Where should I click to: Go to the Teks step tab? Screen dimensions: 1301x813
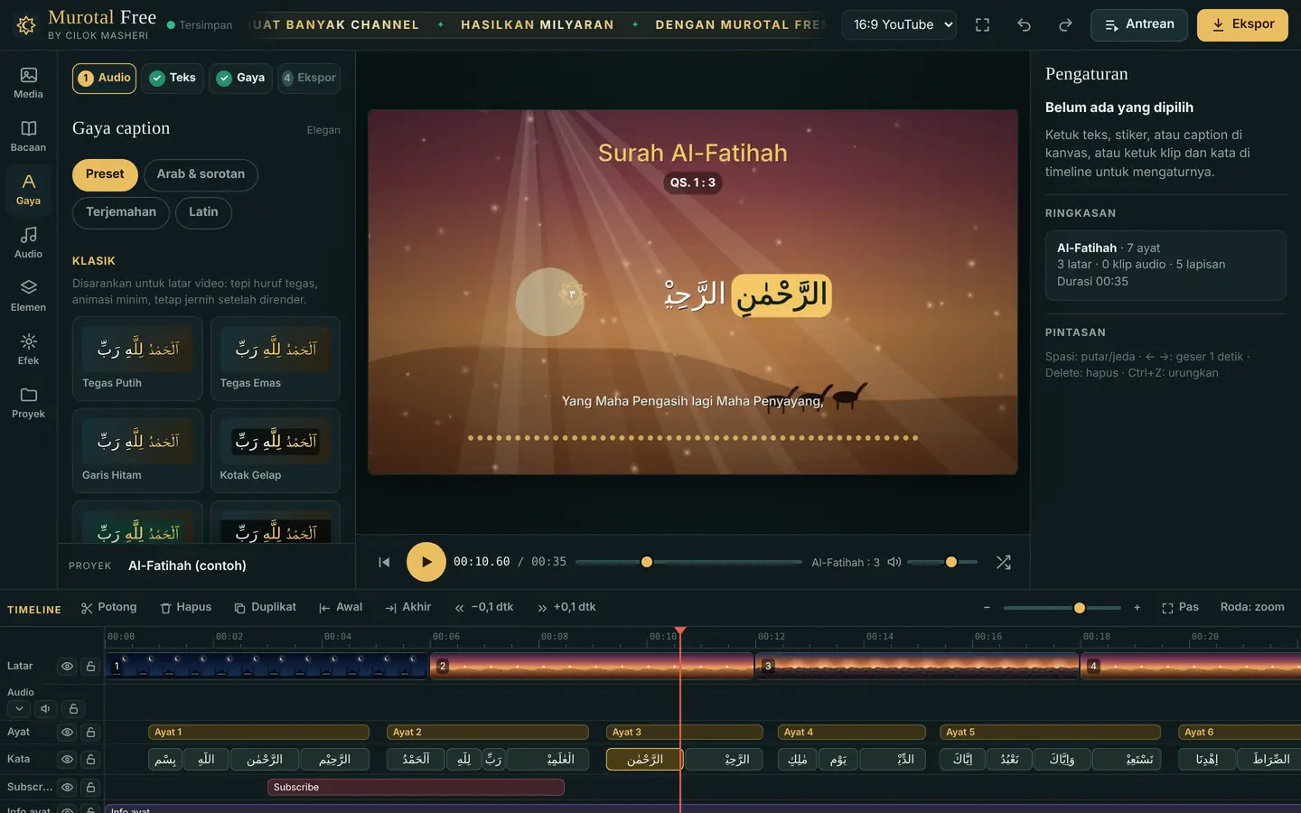click(x=173, y=79)
